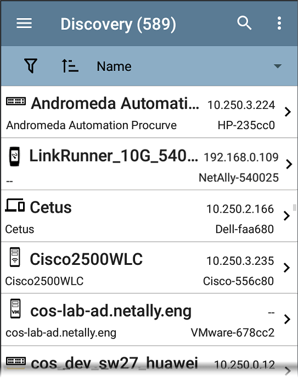Select the bold cos-lab-ad.netally.eng name

(x=111, y=311)
